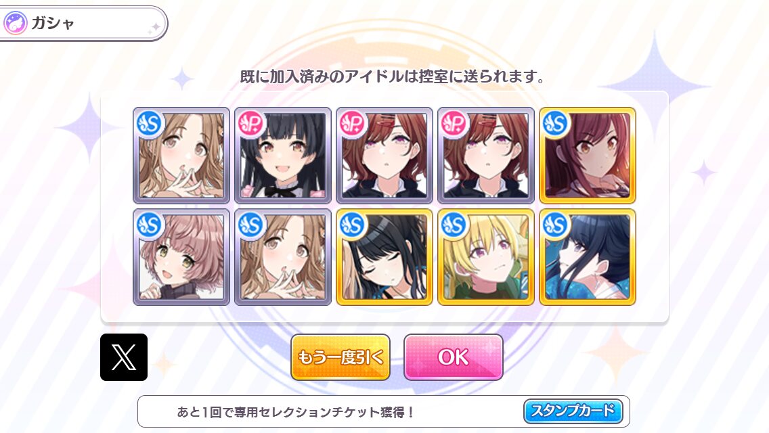Click the S badge on first card
Image resolution: width=769 pixels, height=433 pixels.
(150, 123)
